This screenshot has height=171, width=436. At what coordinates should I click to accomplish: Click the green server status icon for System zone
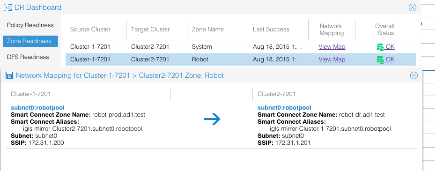[x=380, y=47]
